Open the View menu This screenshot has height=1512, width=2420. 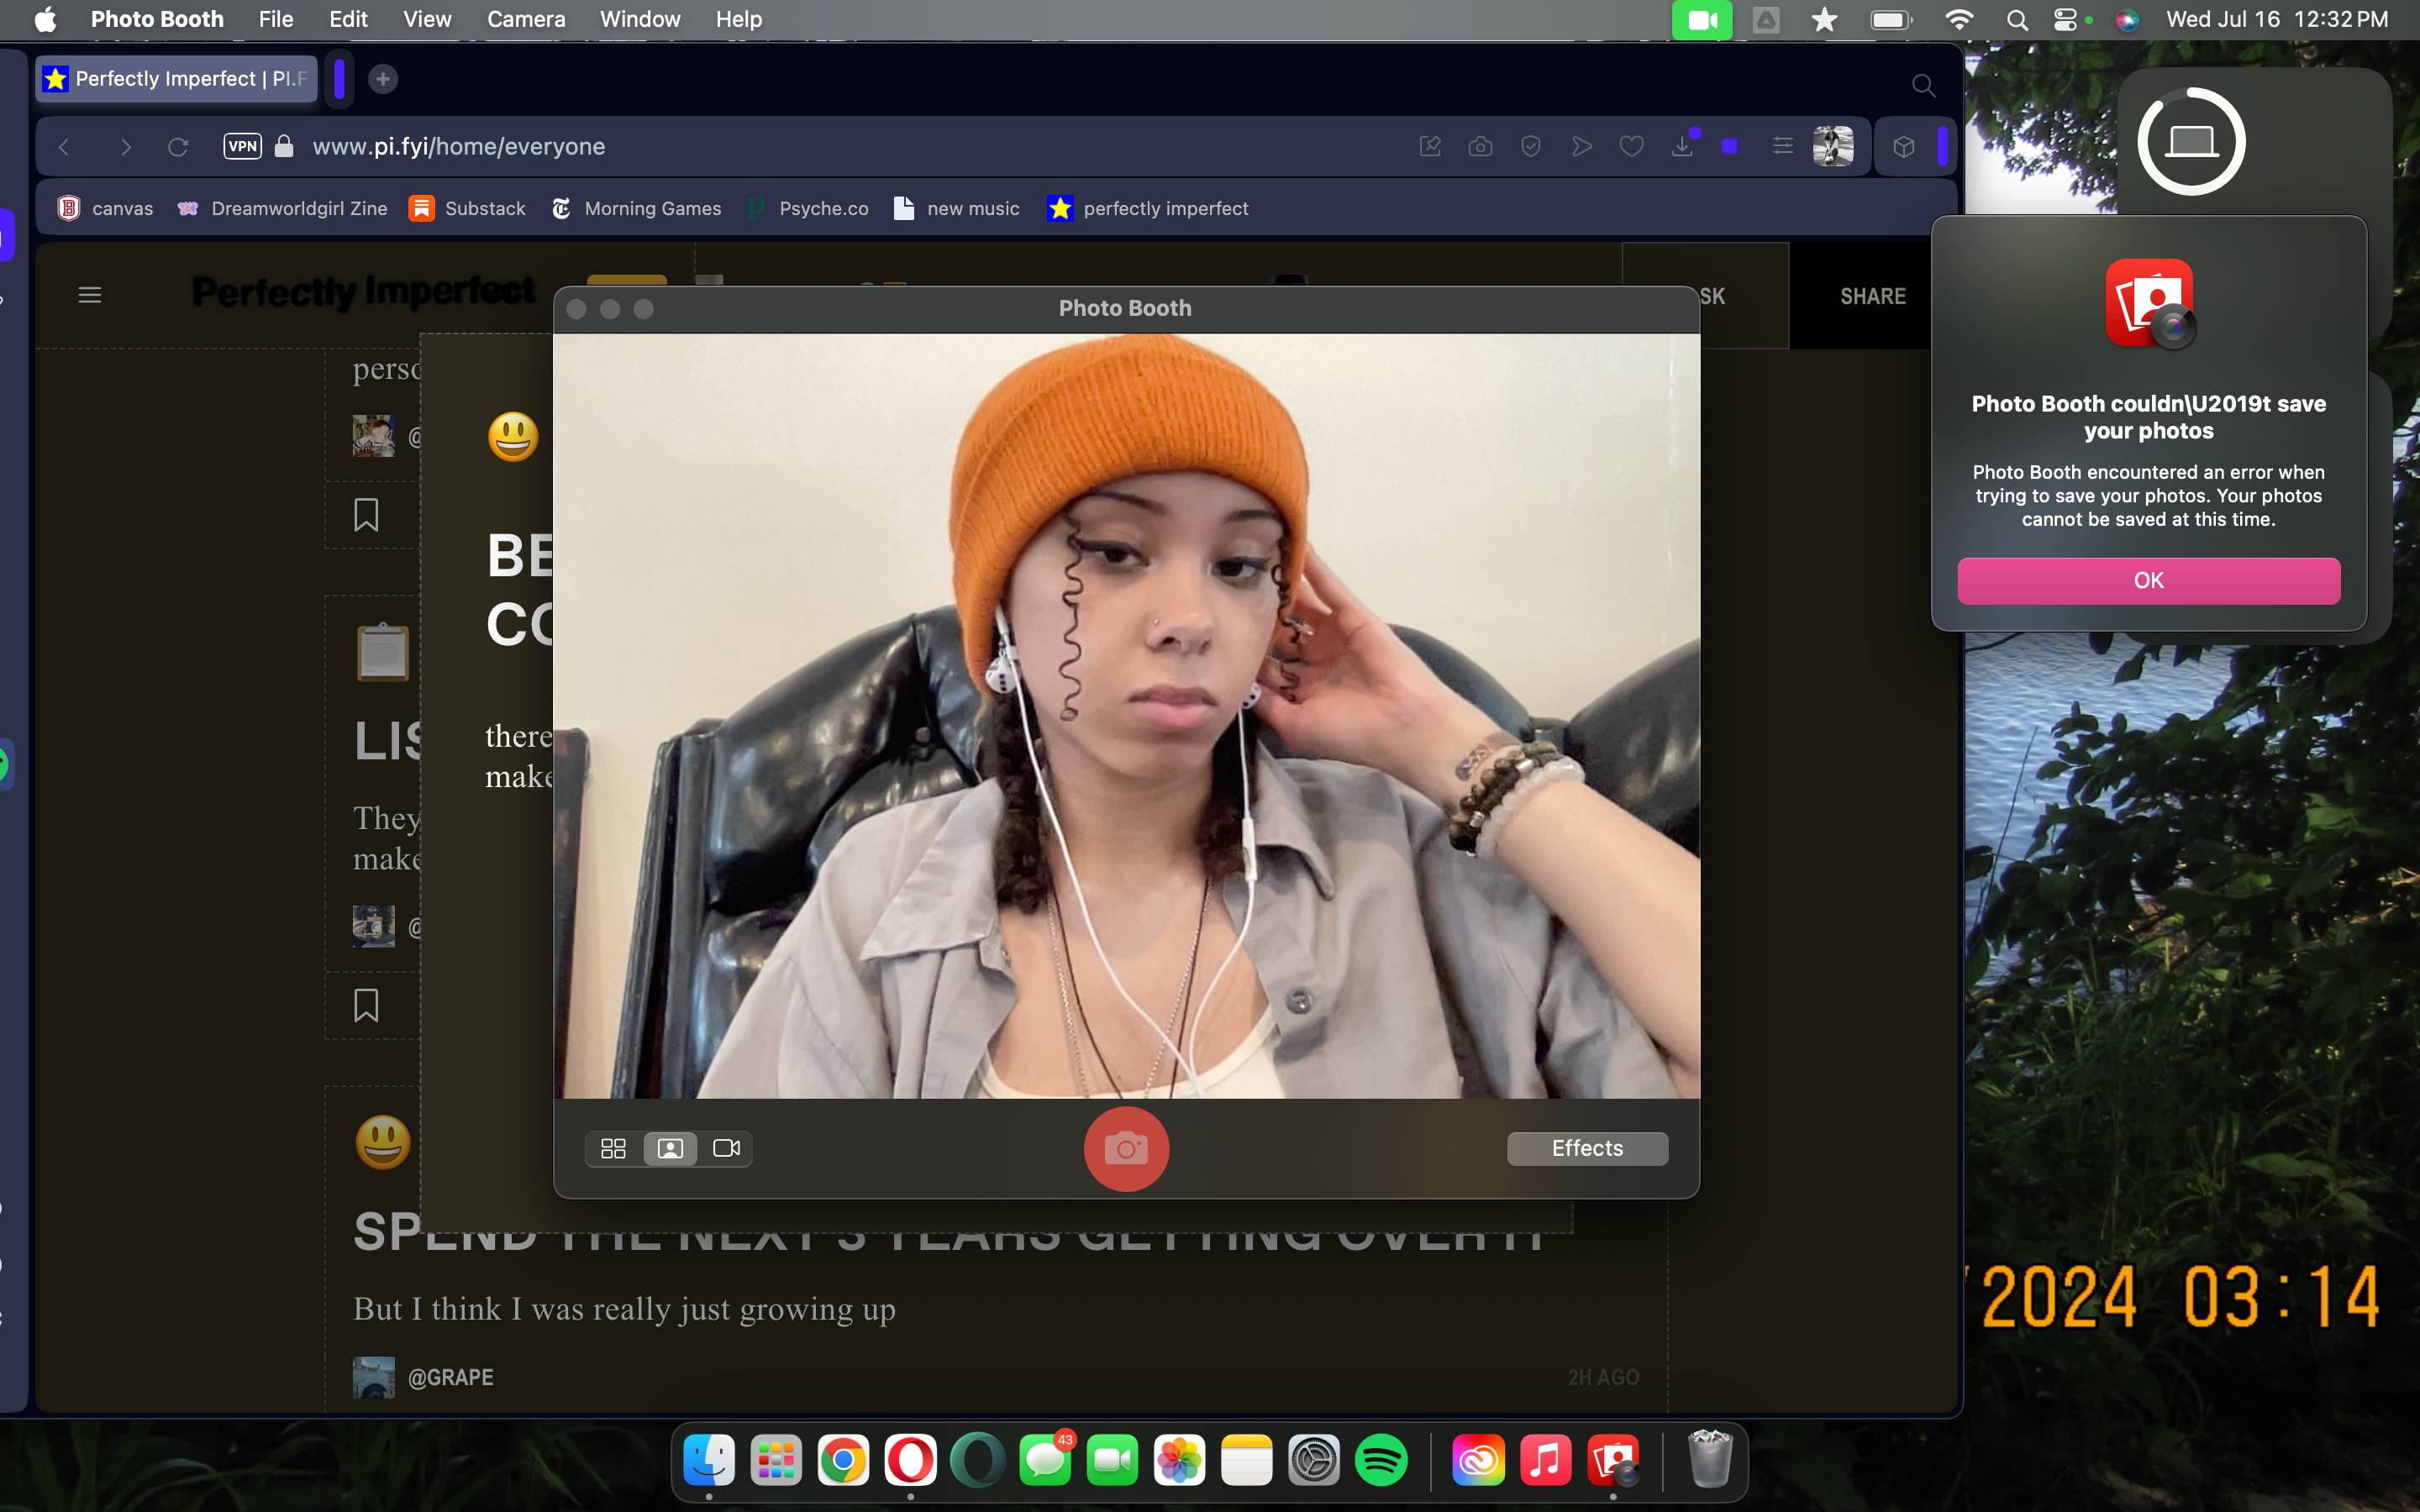[427, 19]
